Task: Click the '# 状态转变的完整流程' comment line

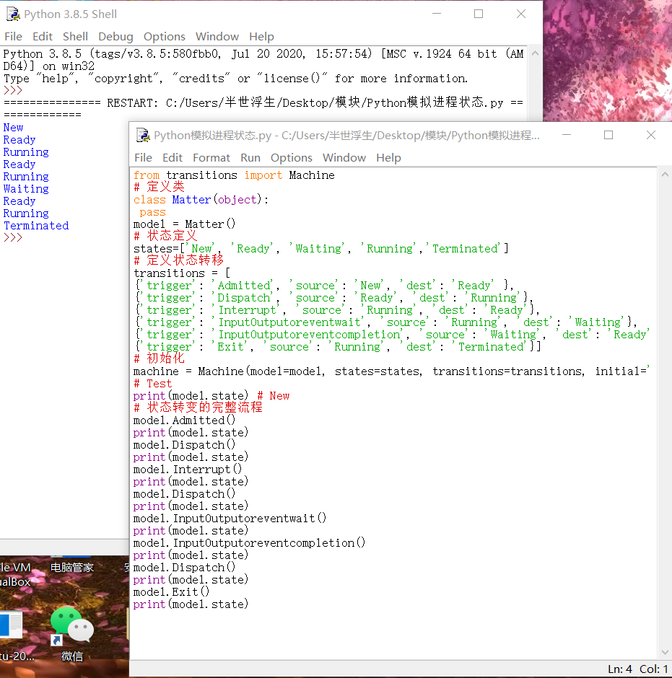Action: pyautogui.click(x=198, y=408)
